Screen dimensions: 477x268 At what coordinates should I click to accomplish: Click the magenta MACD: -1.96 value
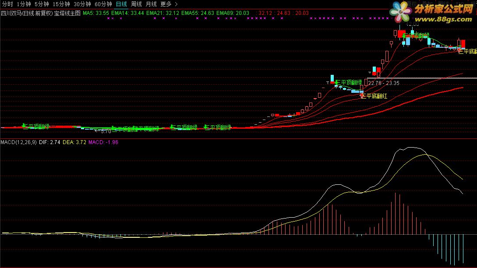click(103, 142)
